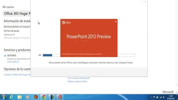
Task: Click the Ahora puede utilizar Office message
Action: tap(91, 62)
